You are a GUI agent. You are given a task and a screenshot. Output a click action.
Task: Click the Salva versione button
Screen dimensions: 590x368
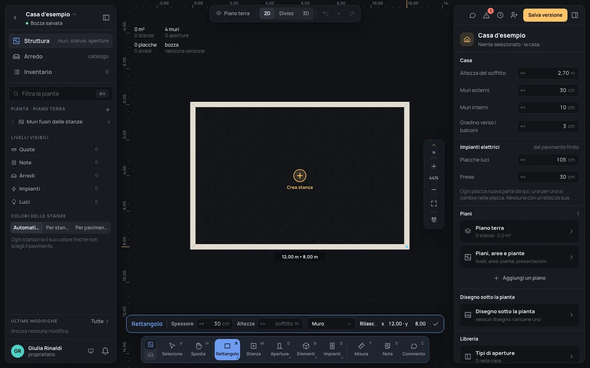(545, 15)
